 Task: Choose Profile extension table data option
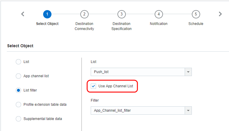[18, 105]
